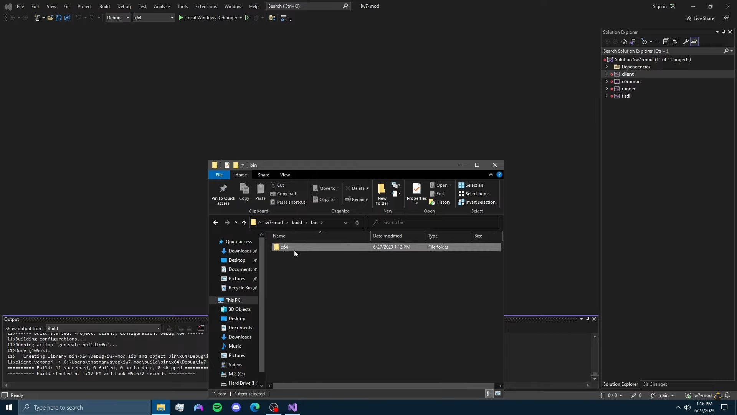Open the Extensions menu
Screen dimensions: 737x415
[206, 6]
